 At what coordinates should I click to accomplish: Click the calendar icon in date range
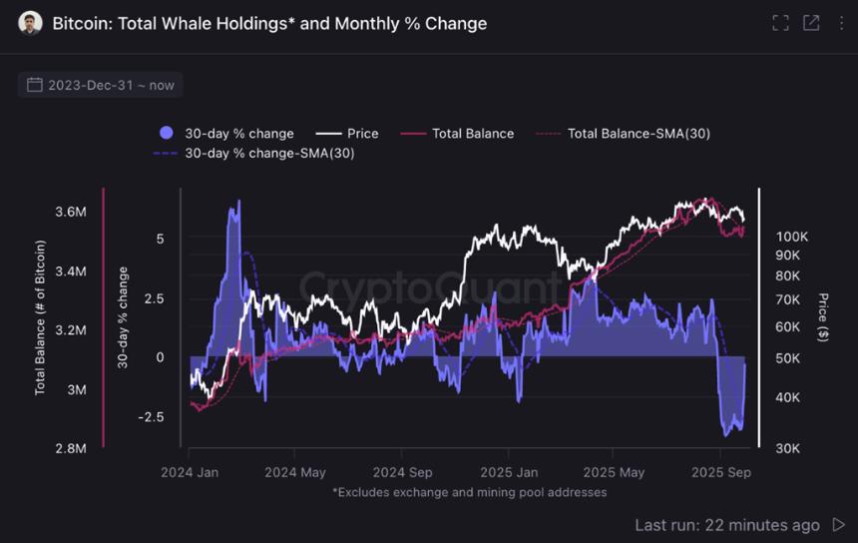coord(35,85)
